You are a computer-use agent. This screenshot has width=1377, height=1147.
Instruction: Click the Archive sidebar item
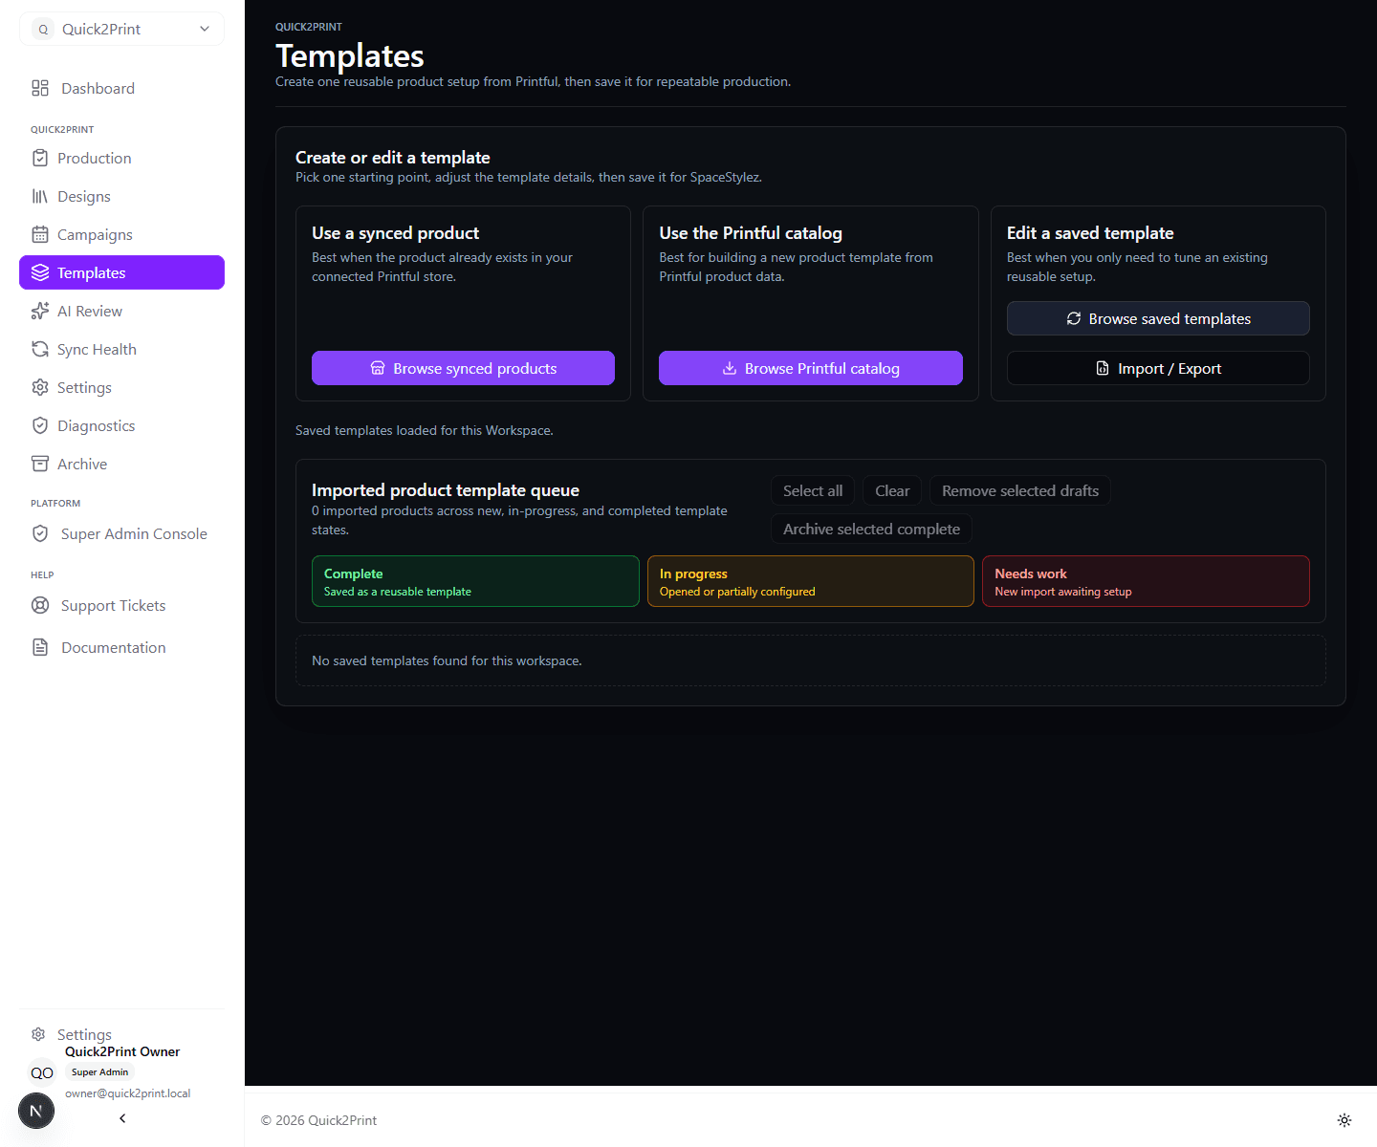click(121, 464)
